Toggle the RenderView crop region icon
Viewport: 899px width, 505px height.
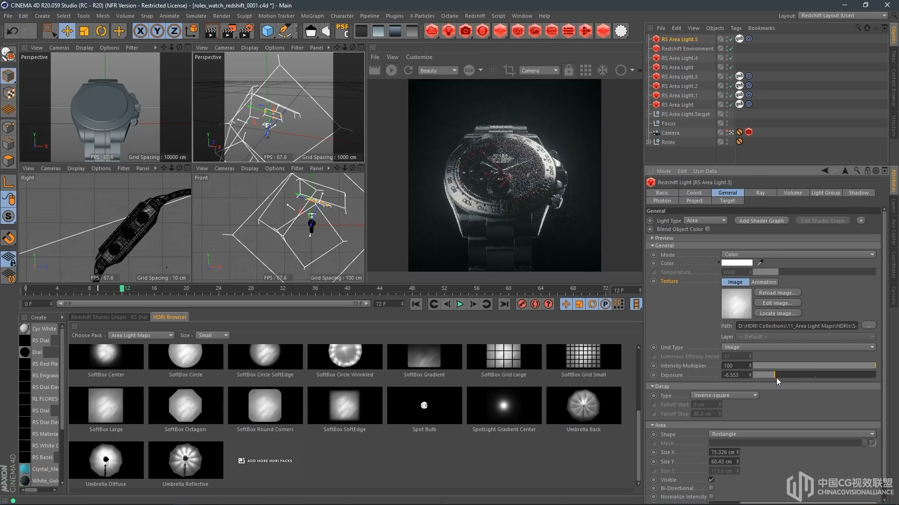pos(509,70)
